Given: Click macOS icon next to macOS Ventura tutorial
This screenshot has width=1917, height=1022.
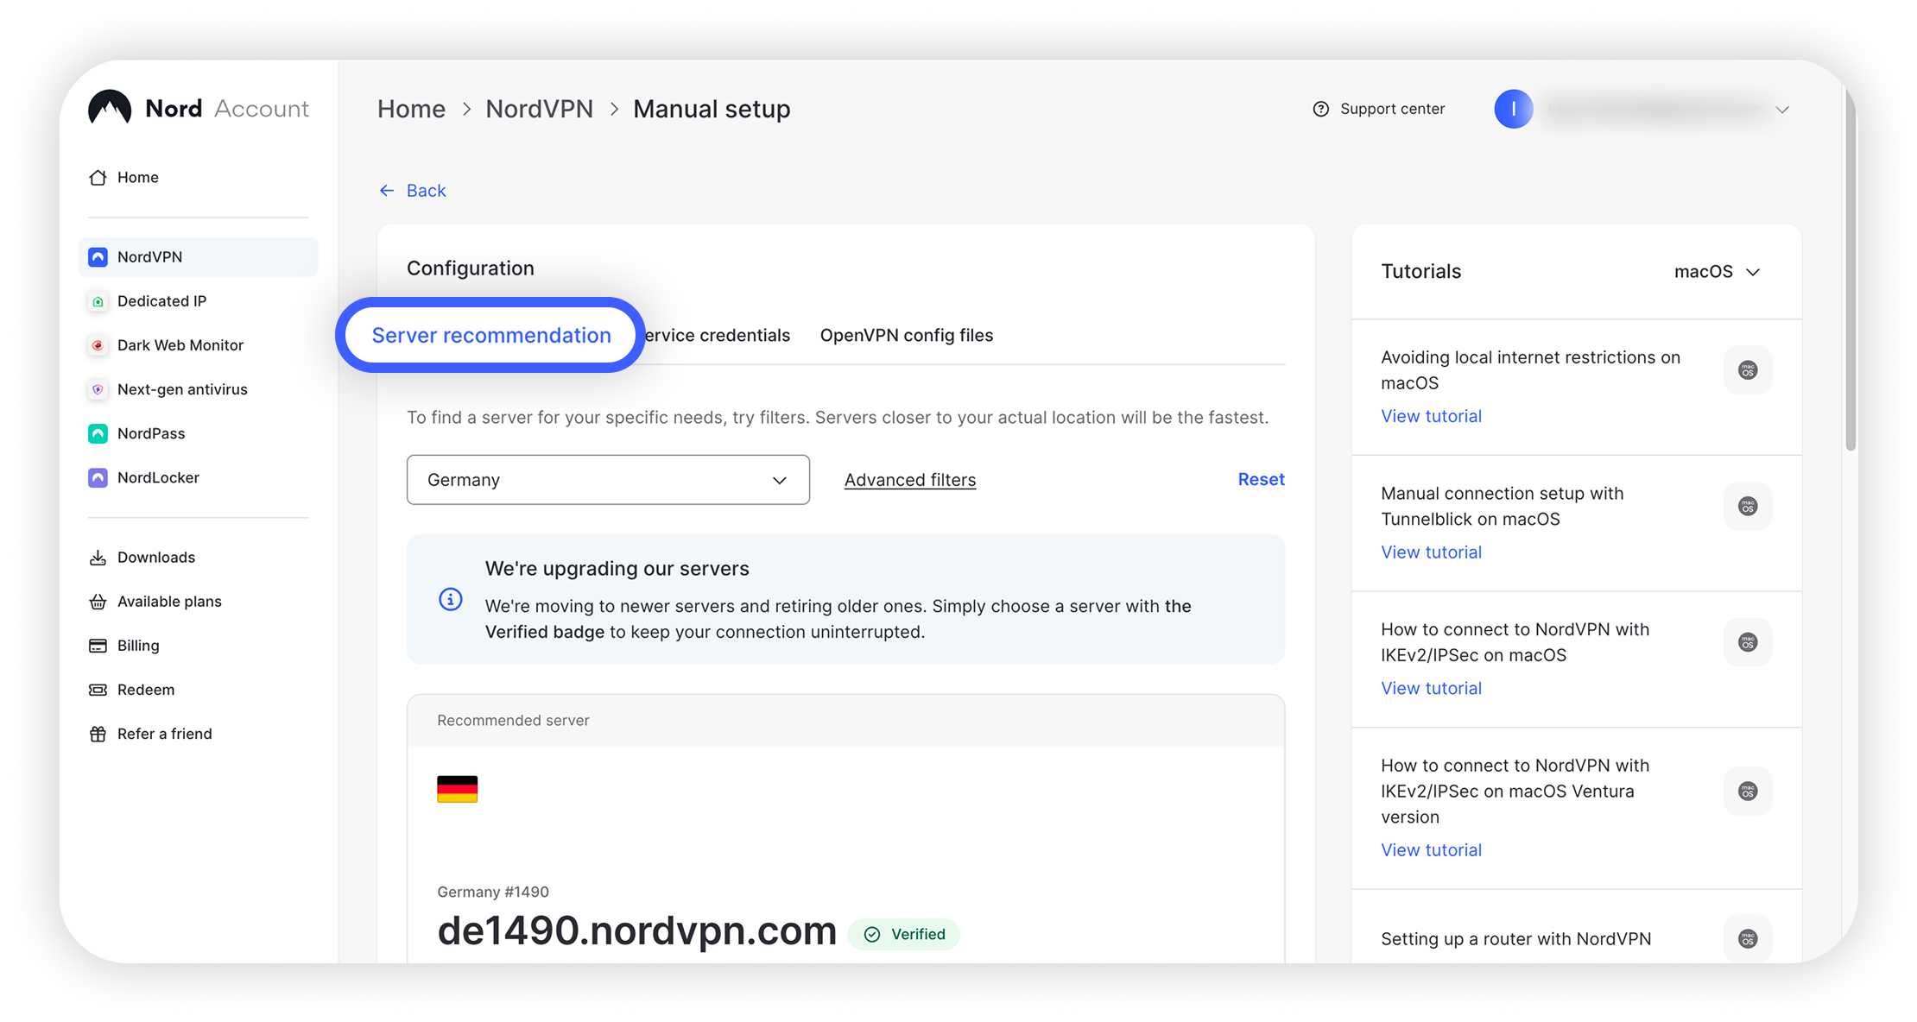Looking at the screenshot, I should (1748, 791).
